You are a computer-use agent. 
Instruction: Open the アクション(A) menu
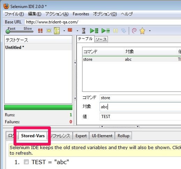57,14
